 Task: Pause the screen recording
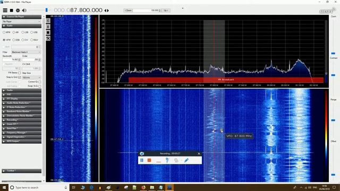[142, 160]
